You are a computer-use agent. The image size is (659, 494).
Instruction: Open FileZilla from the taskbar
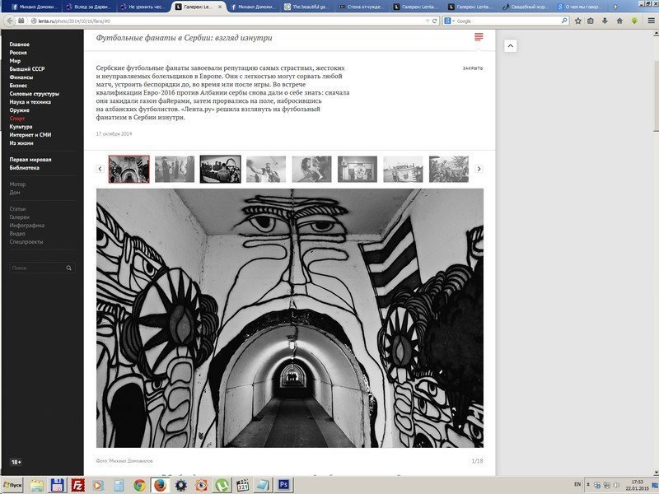[77, 485]
